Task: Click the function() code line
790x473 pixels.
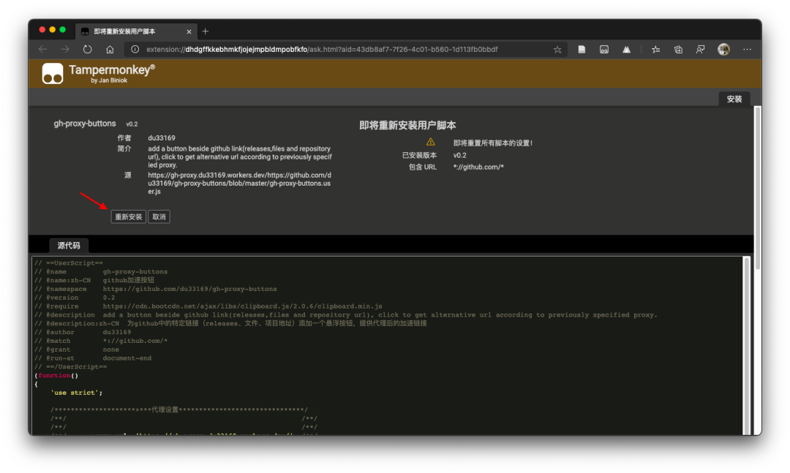Action: pos(56,375)
